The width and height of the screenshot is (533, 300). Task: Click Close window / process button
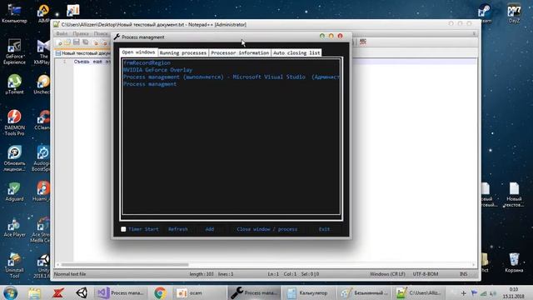[266, 229]
